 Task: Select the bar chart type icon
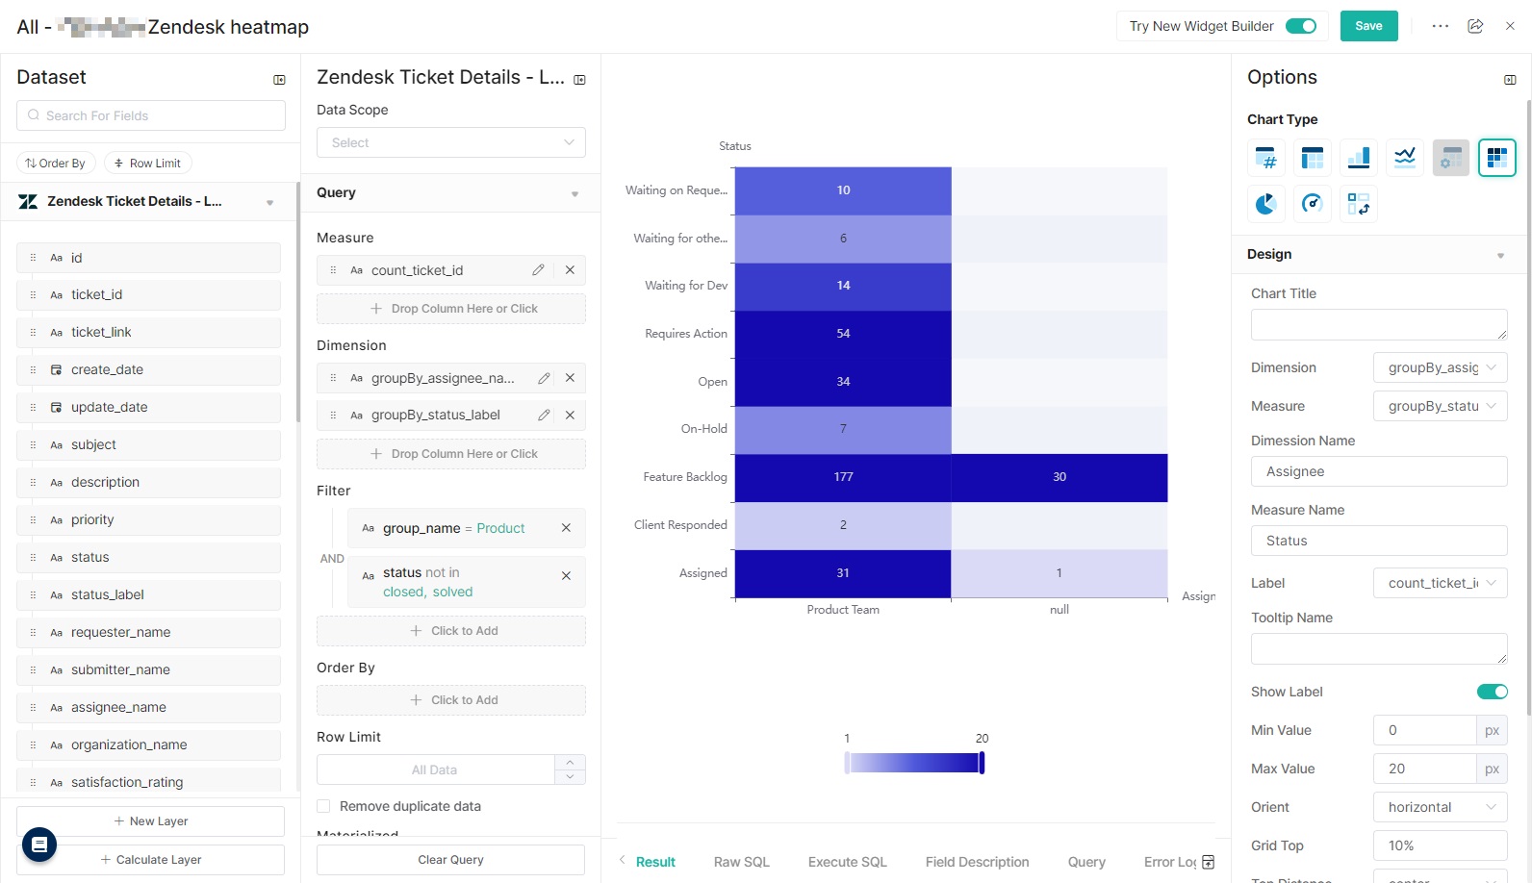coord(1358,158)
